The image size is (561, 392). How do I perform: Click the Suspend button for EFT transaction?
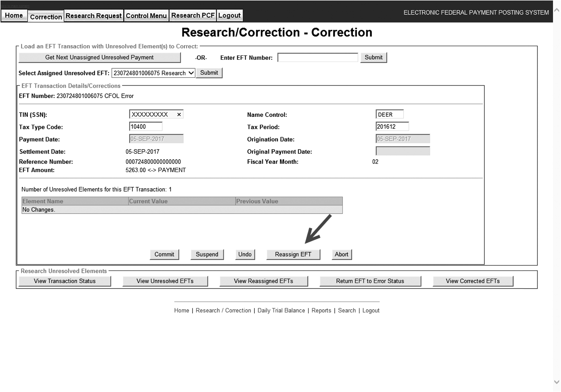click(x=206, y=254)
